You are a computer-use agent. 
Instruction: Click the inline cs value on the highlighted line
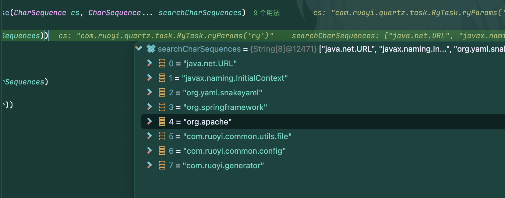tap(166, 36)
